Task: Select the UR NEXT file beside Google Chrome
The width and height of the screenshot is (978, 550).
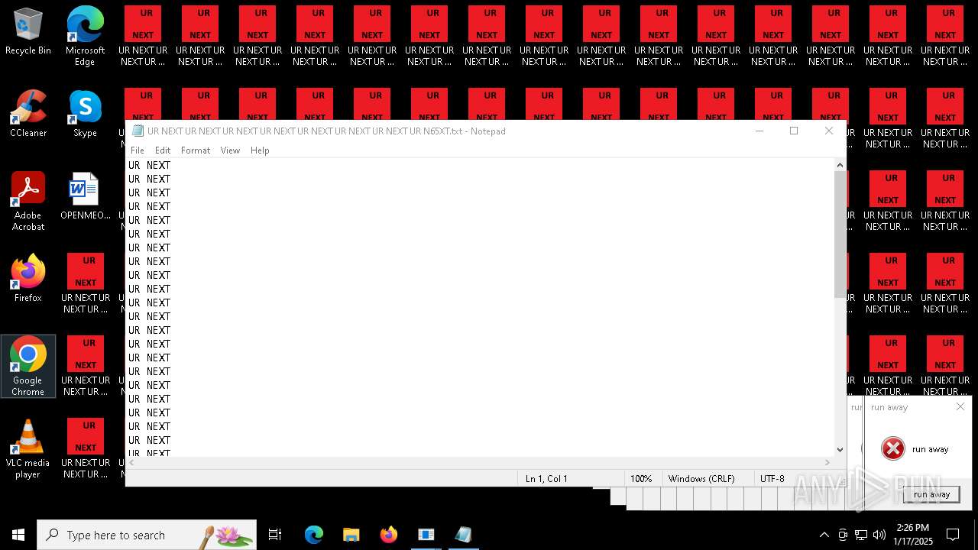Action: (x=86, y=366)
